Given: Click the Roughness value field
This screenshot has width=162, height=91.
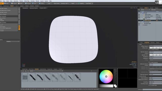Looking at the screenshot, I should pos(156,57).
